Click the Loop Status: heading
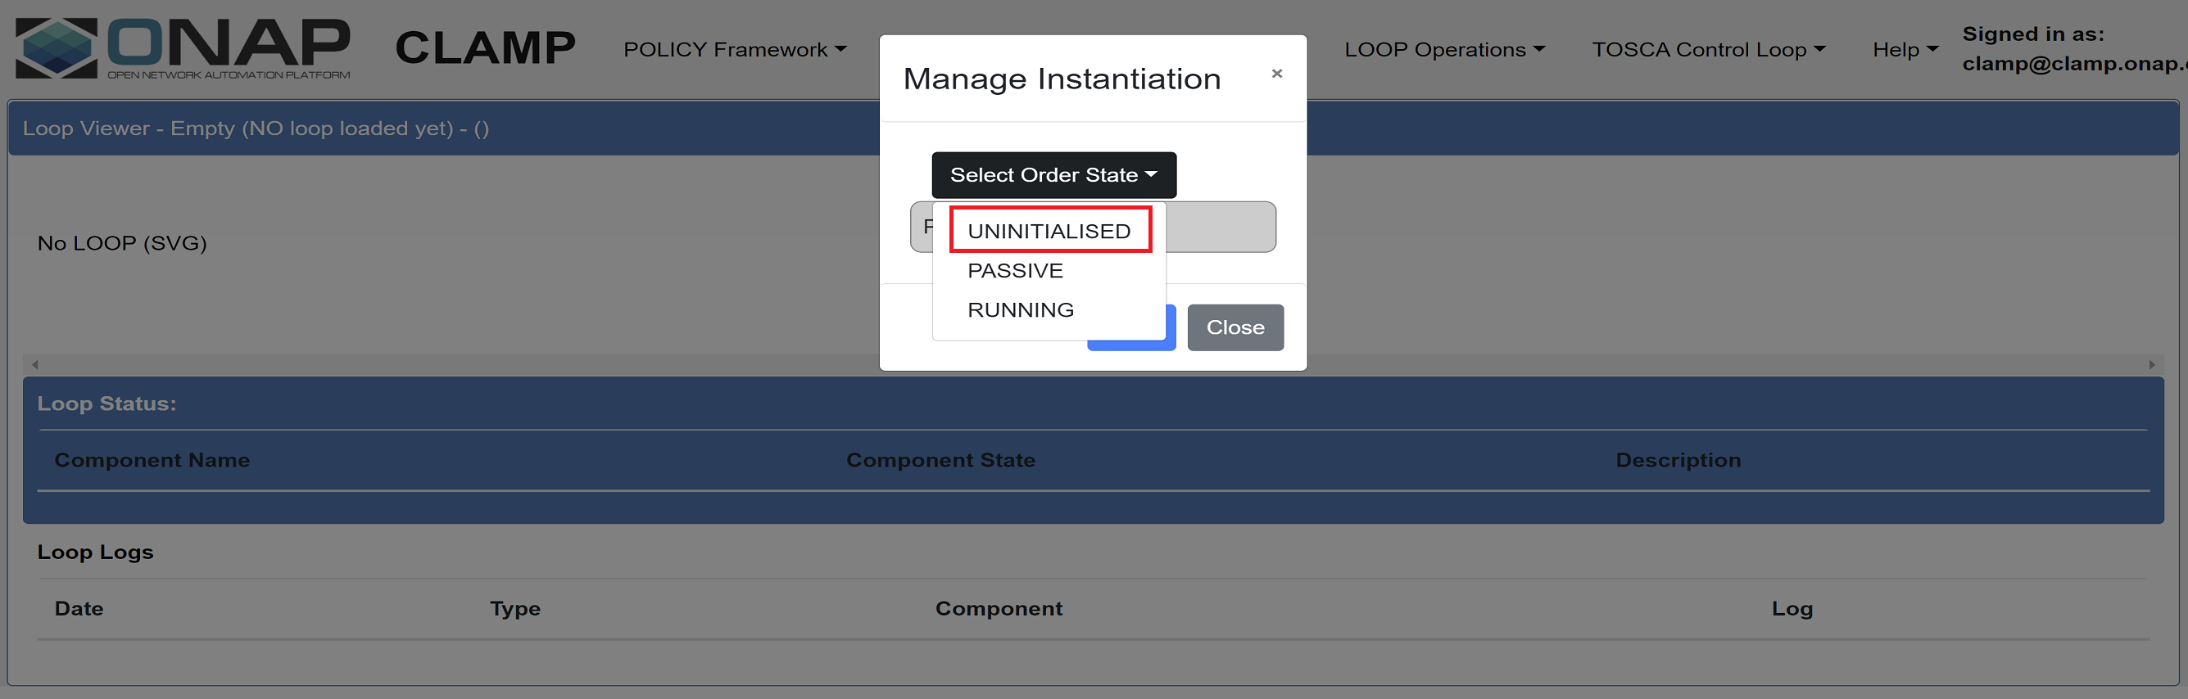 [107, 404]
